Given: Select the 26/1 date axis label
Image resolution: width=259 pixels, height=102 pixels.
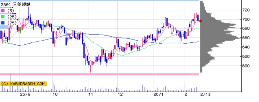Looking at the screenshot, I should (x=159, y=94).
